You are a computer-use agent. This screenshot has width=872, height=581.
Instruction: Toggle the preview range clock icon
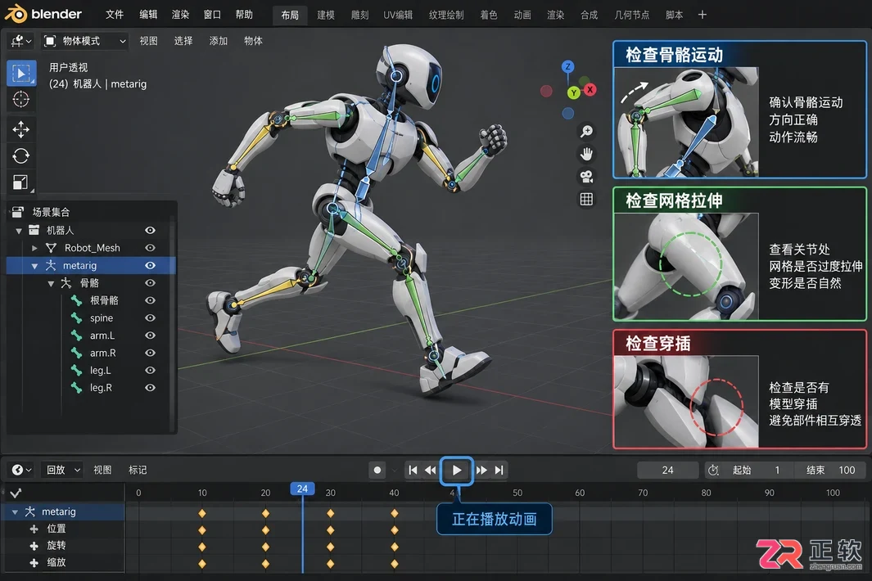click(x=713, y=471)
